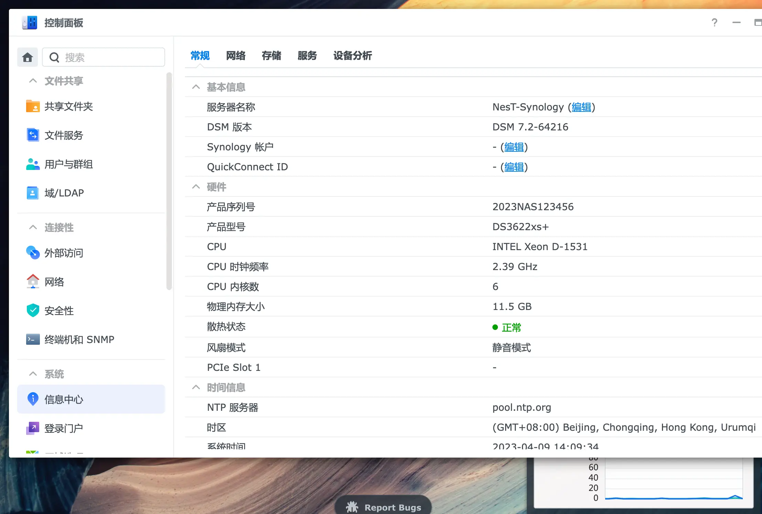
Task: Click the PCIe Slot 1 label
Action: point(234,367)
